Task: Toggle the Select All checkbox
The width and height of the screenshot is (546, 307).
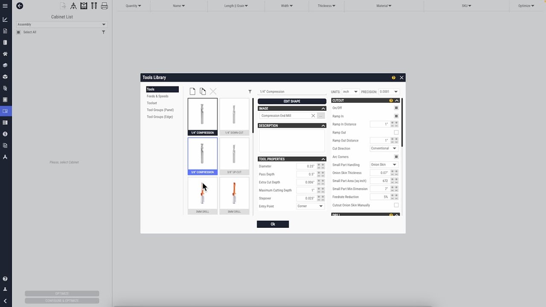Action: [18, 32]
